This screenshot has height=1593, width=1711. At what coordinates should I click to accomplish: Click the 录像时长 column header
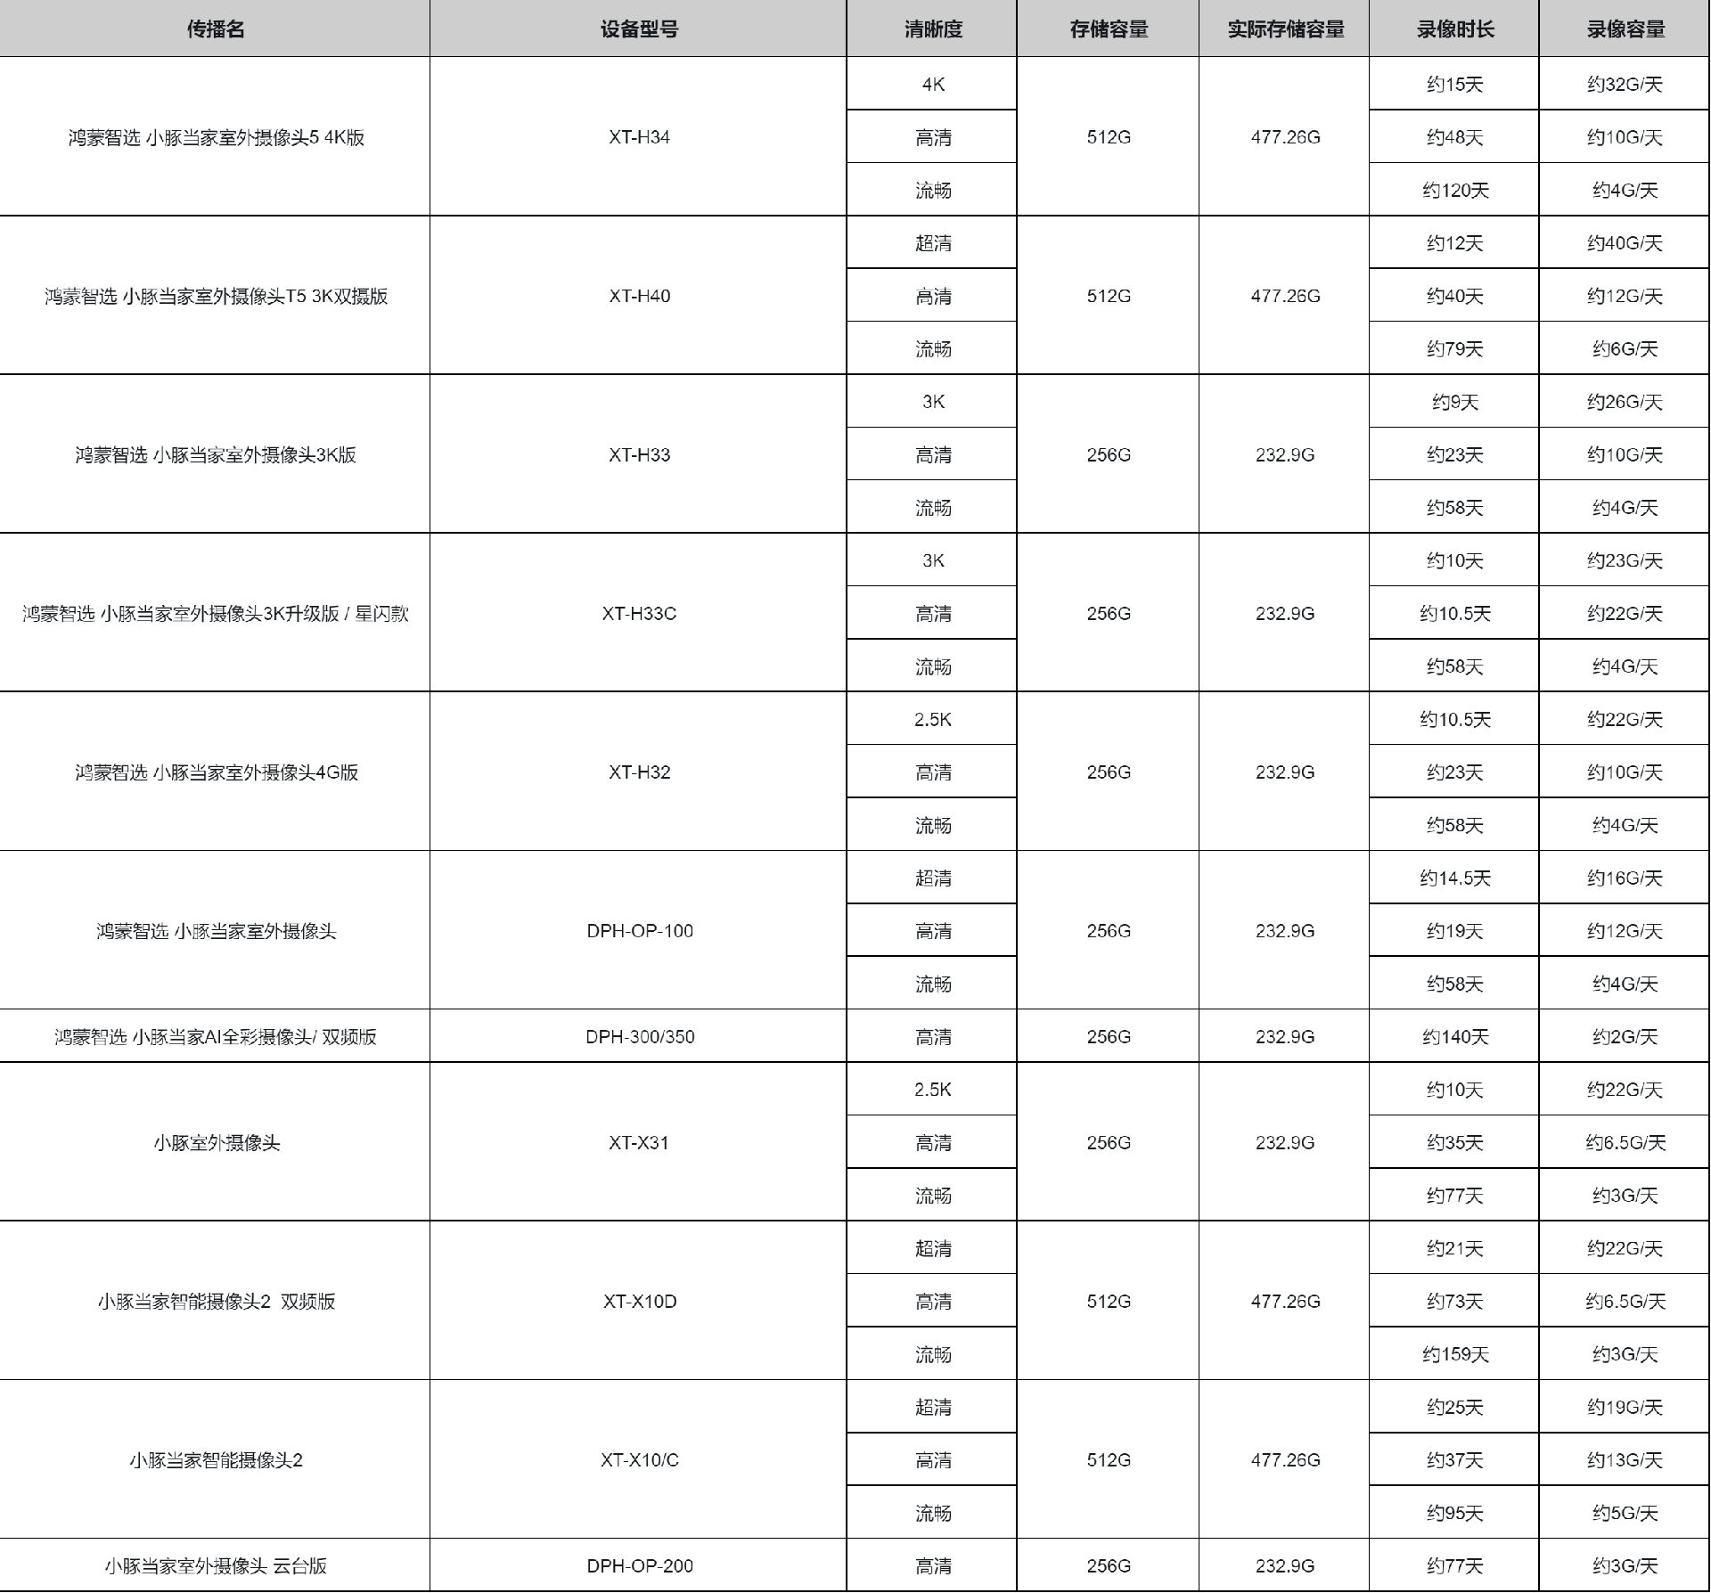point(1454,29)
